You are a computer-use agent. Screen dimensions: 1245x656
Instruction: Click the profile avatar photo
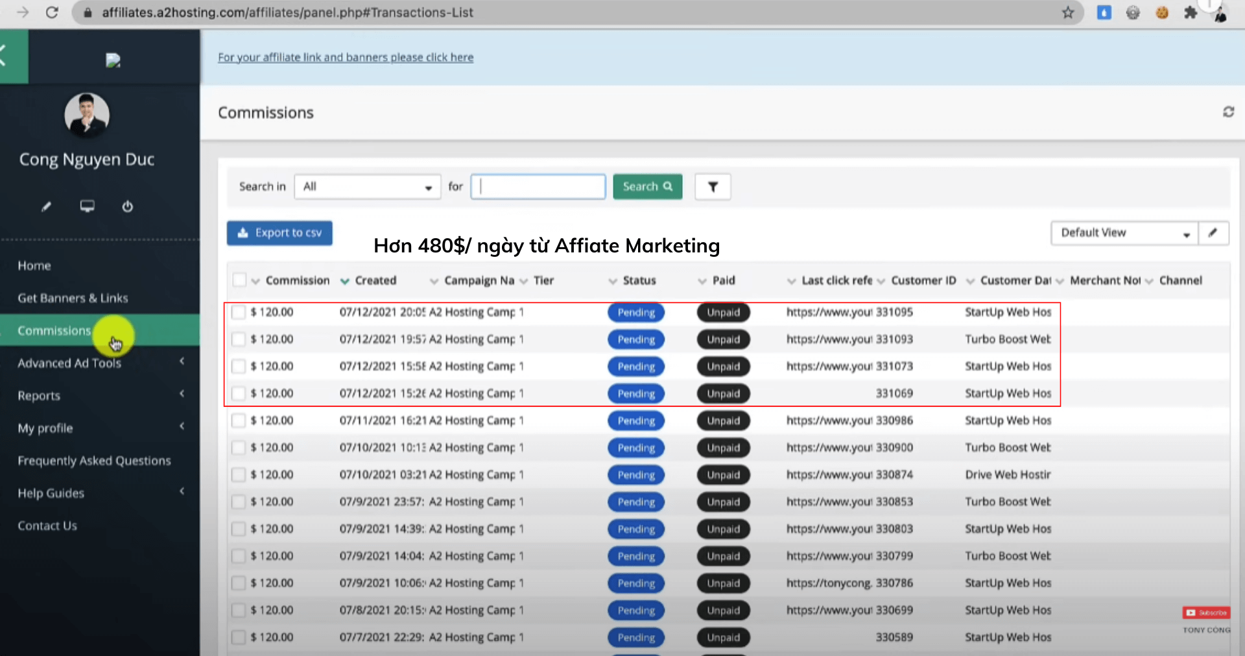[87, 115]
